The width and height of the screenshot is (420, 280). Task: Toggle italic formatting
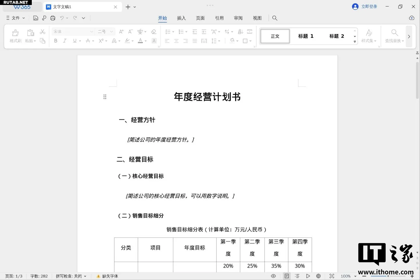coord(65,41)
